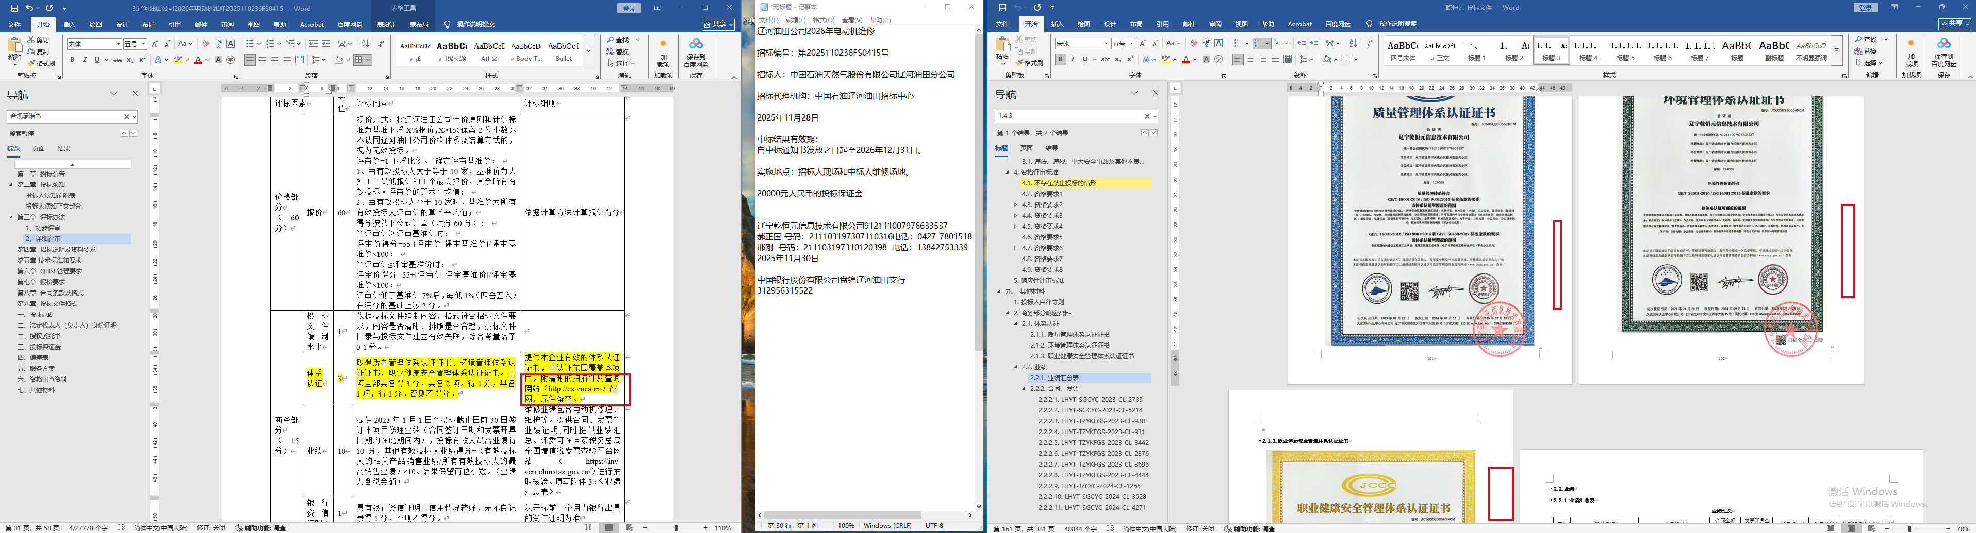The width and height of the screenshot is (1976, 533).
Task: Justify paragraph in right Word ribbon
Action: 1276,59
